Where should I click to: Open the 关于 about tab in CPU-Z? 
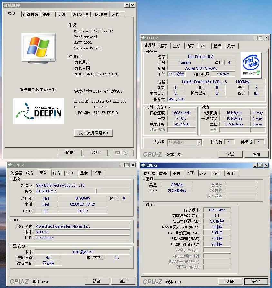point(231,46)
